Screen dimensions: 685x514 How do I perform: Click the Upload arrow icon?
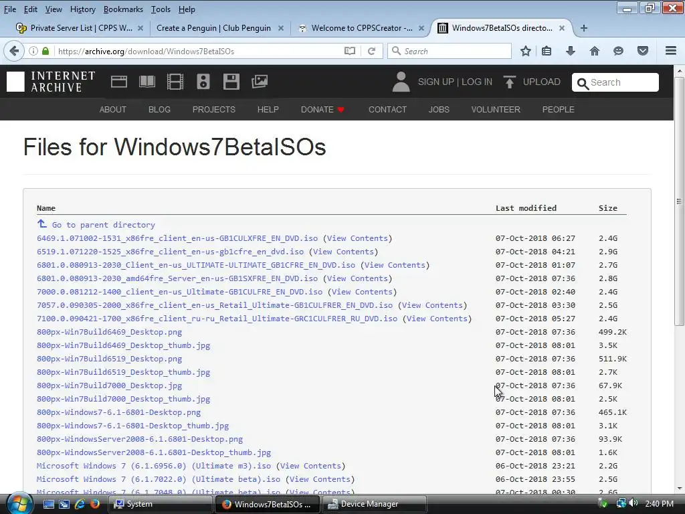coord(509,82)
